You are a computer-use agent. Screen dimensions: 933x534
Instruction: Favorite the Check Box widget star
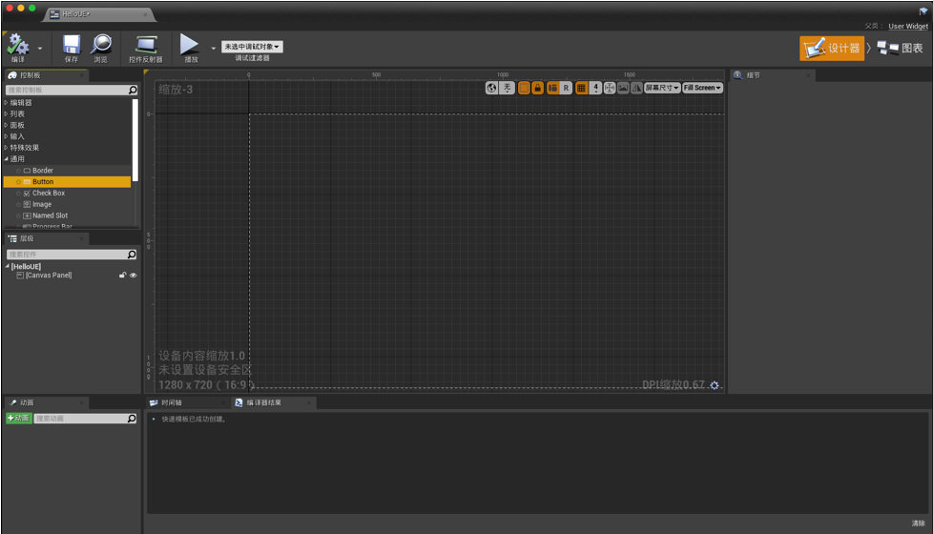(x=18, y=194)
